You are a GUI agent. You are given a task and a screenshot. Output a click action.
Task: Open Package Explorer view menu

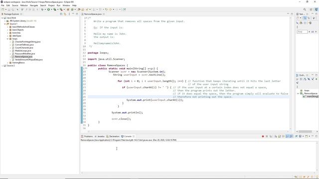click(69, 14)
